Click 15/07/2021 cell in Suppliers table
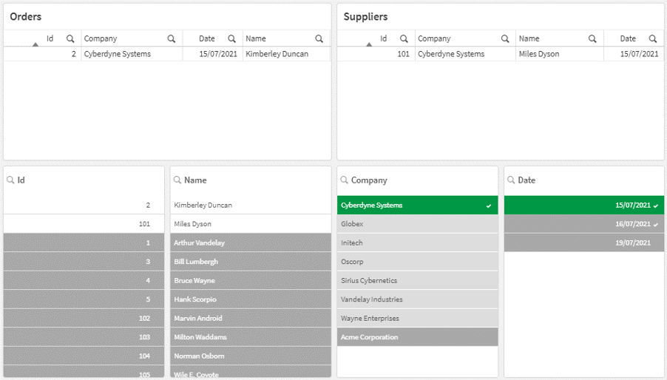 point(634,54)
